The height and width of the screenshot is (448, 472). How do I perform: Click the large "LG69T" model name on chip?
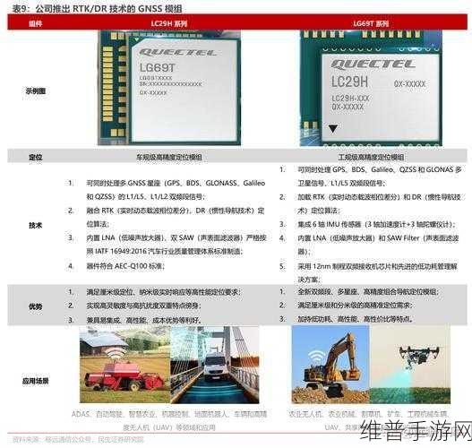[157, 68]
